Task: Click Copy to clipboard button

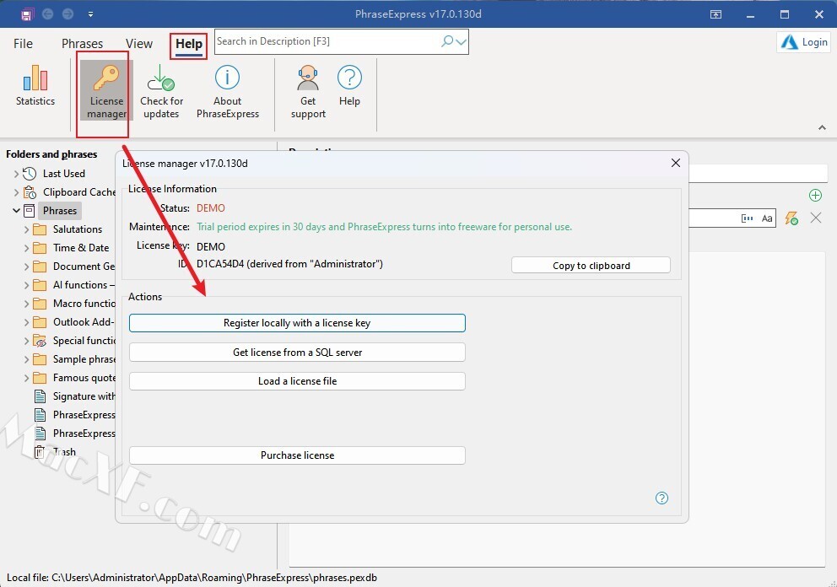Action: (x=591, y=265)
